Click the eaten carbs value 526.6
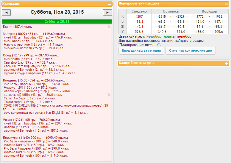 coord(139,32)
